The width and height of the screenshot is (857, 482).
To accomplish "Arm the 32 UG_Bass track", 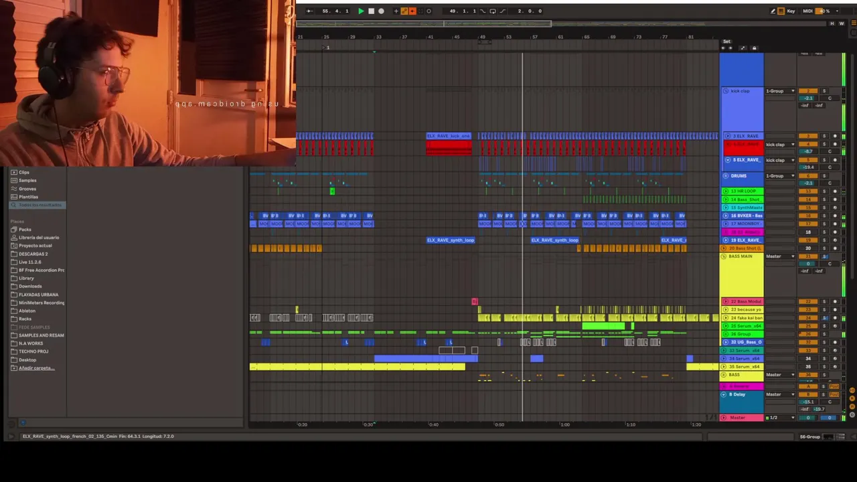I will tap(834, 342).
